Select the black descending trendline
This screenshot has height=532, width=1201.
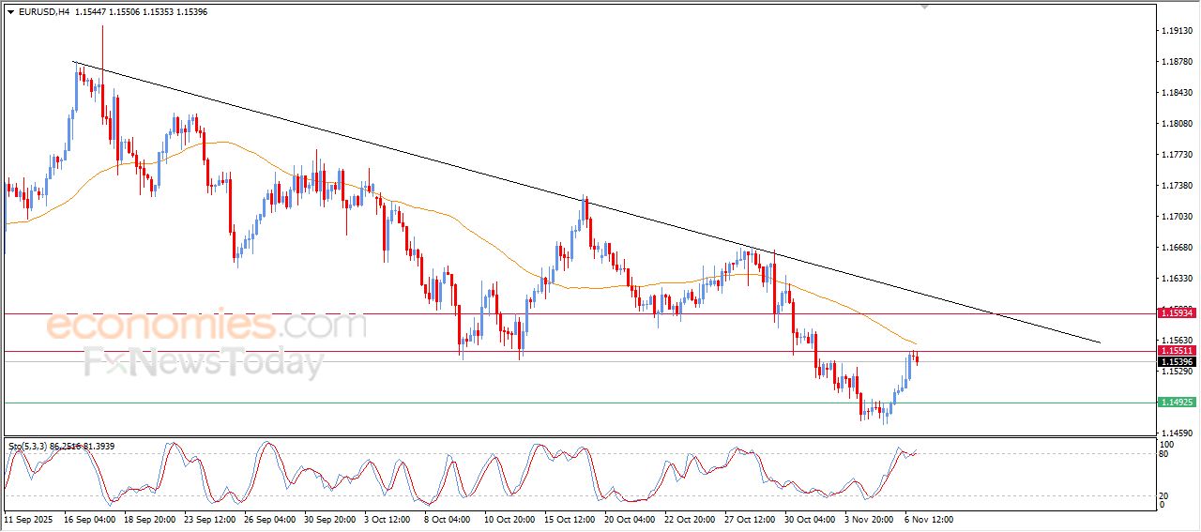[x=375, y=142]
